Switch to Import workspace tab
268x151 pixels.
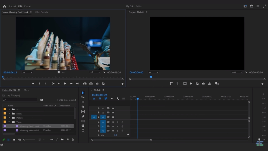pos(12,6)
